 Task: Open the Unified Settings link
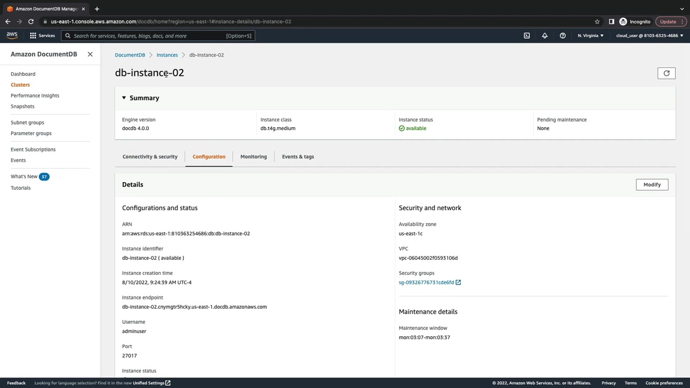pyautogui.click(x=149, y=383)
